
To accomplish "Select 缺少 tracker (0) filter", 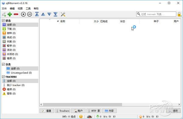I will point(16,85).
